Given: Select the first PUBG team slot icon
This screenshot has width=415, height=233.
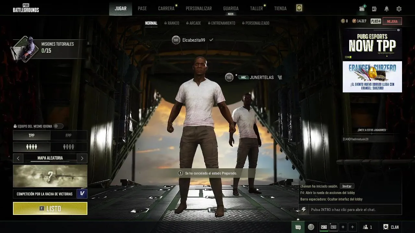Looking at the screenshot, I should pyautogui.click(x=324, y=227).
